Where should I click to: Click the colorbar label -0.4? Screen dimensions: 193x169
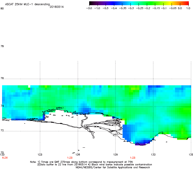click(x=114, y=8)
